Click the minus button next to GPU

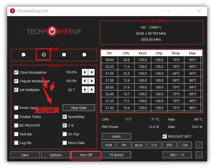pyautogui.click(x=199, y=155)
